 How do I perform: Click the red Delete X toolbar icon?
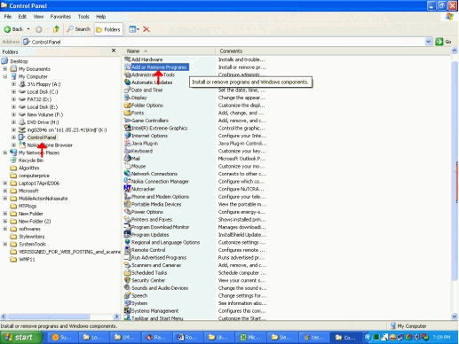146,29
